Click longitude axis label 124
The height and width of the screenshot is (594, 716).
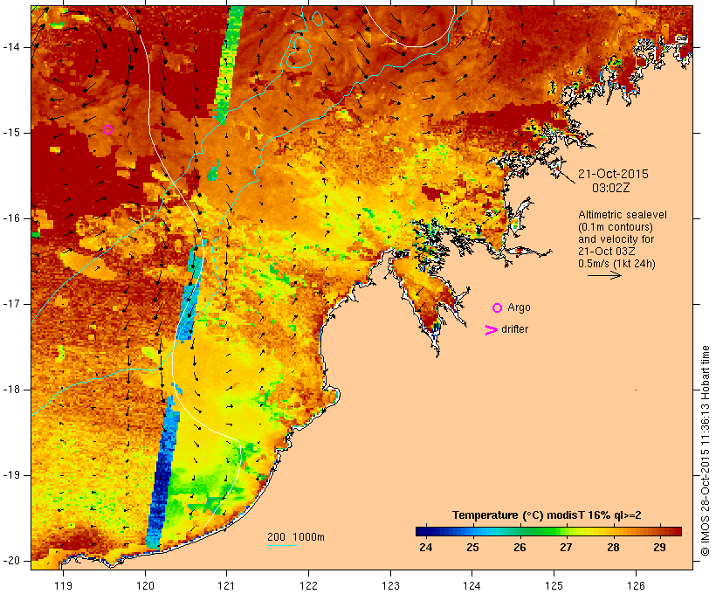pos(472,585)
